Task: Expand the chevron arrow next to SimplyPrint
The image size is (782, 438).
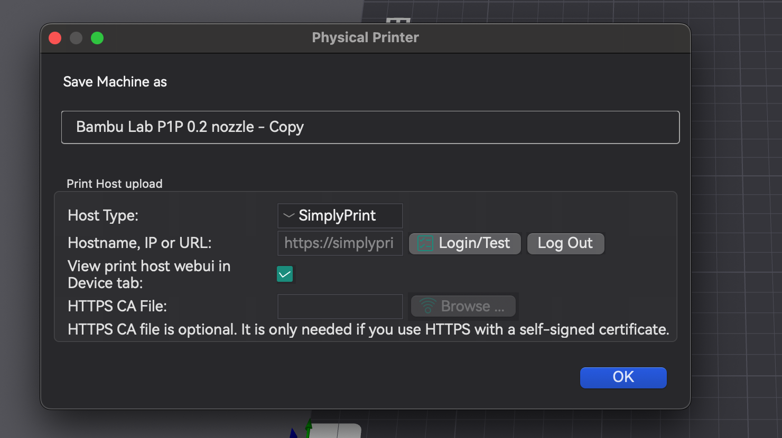Action: tap(288, 215)
